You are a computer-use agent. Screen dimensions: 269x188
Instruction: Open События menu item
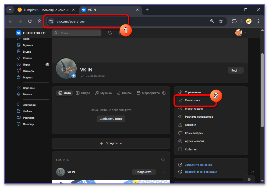click(x=187, y=150)
